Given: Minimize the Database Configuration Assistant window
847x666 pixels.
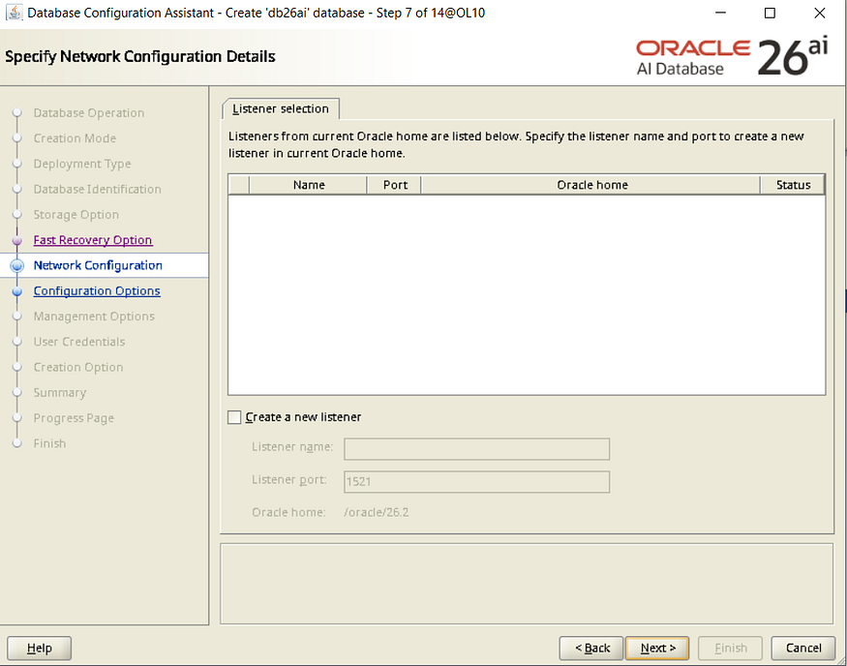Looking at the screenshot, I should click(x=720, y=13).
